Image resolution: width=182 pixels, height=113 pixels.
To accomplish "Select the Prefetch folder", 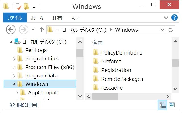I will point(111,62).
